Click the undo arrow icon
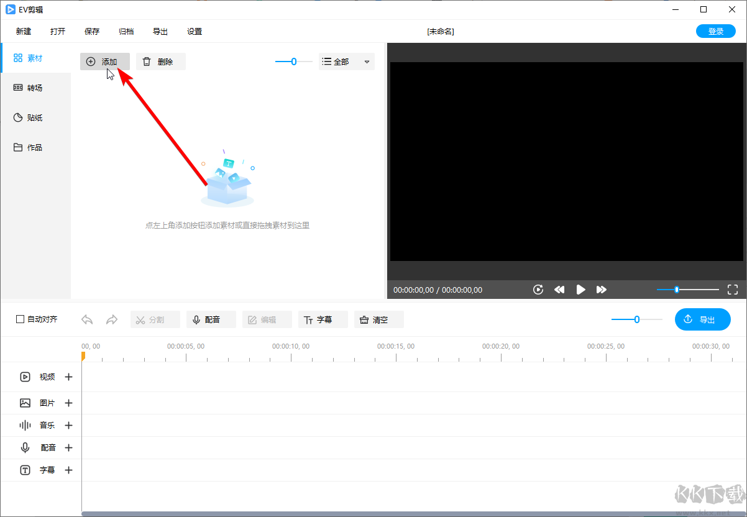This screenshot has width=747, height=517. point(86,319)
